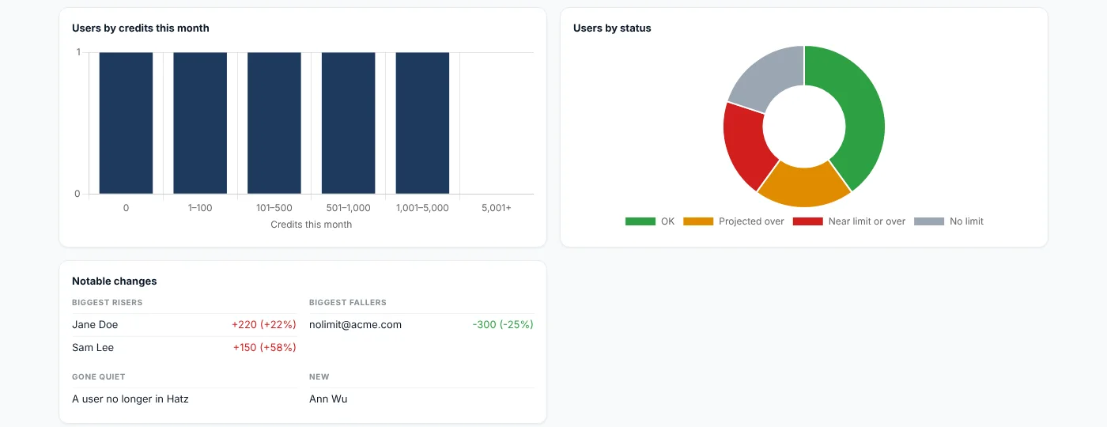Click the 'Biggest fallers' section label
This screenshot has width=1107, height=427.
[348, 302]
